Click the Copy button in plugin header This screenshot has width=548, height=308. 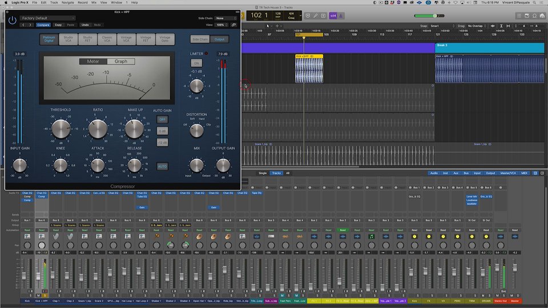click(x=58, y=25)
